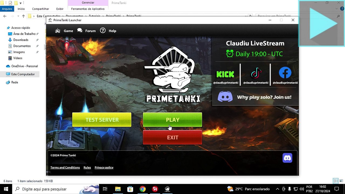Click the question mark Help icon
Screen dimensions: 345x194
(x=103, y=30)
